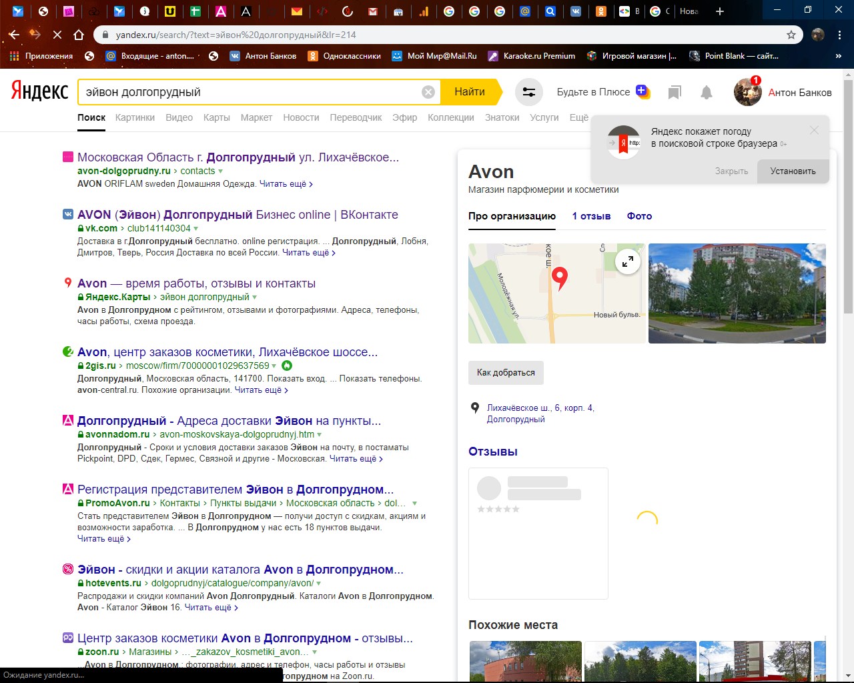Open the user profile avatar menu
854x683 pixels.
point(747,92)
